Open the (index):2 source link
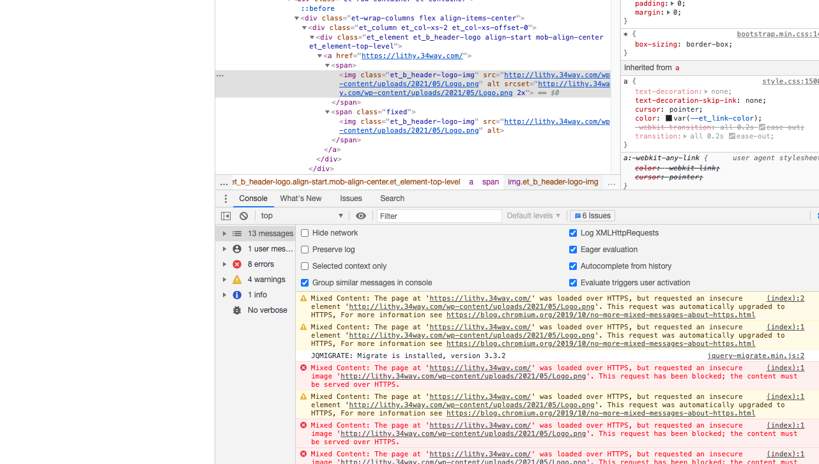The height and width of the screenshot is (464, 819). click(x=785, y=298)
